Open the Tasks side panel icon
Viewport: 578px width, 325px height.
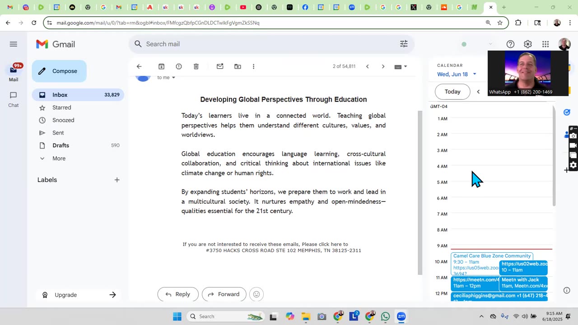tap(567, 112)
